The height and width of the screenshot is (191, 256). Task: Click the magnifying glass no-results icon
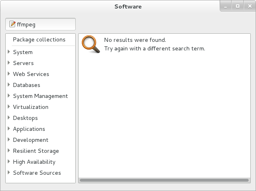91,44
